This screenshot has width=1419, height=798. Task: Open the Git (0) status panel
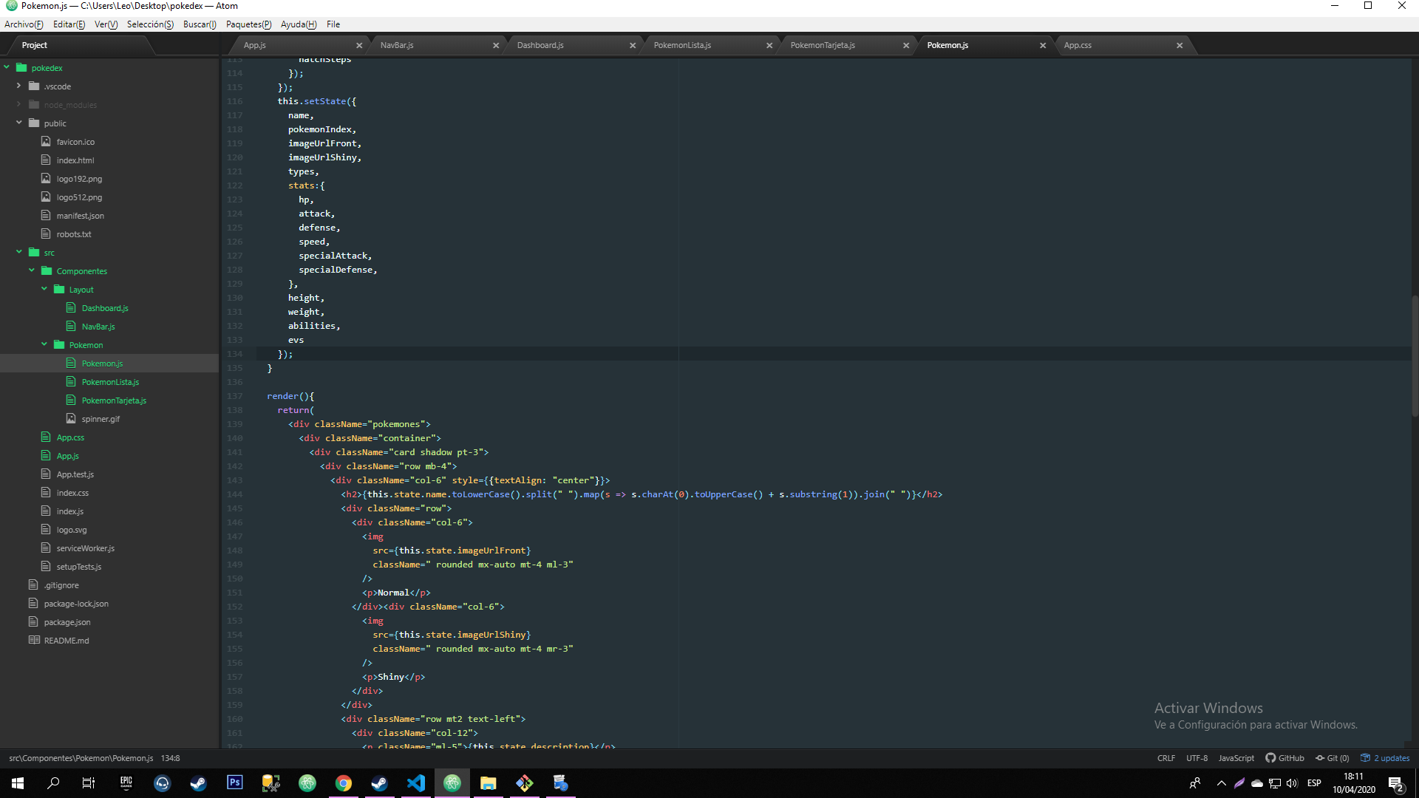coord(1333,758)
